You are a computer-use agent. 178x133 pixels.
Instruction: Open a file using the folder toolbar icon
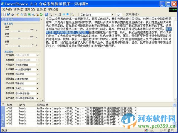(8, 14)
